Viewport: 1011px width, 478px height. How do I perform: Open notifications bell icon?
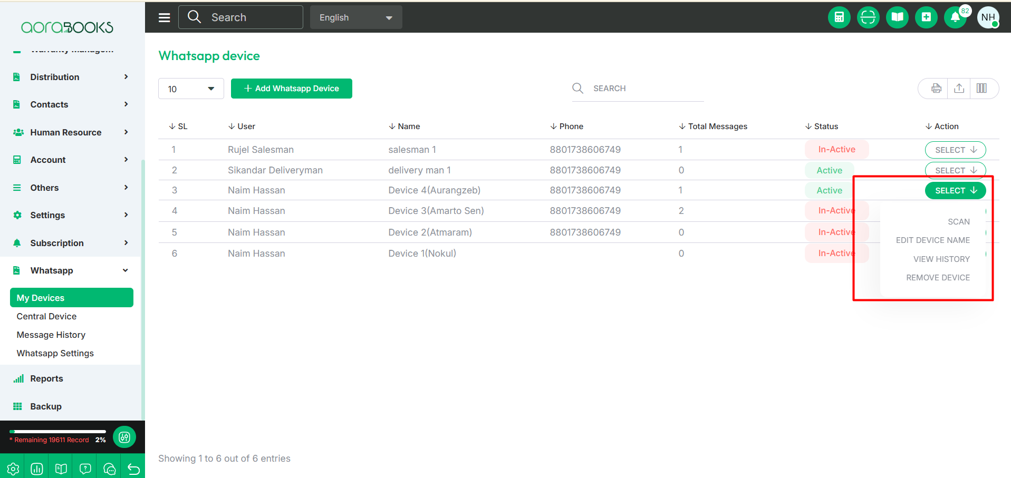click(955, 17)
